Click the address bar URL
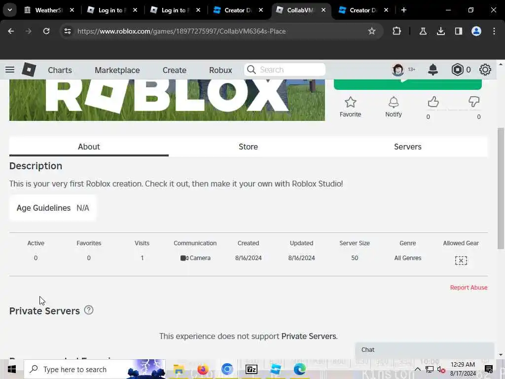Screen dimensions: 505x379 point(181,31)
